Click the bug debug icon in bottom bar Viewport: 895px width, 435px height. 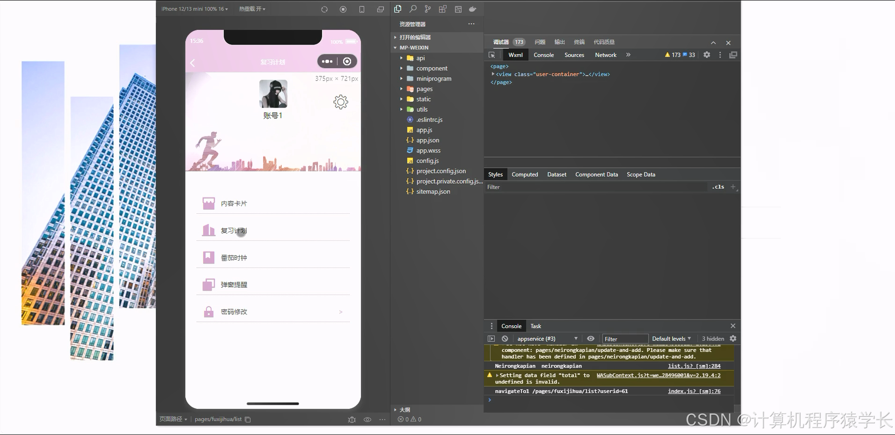point(352,420)
